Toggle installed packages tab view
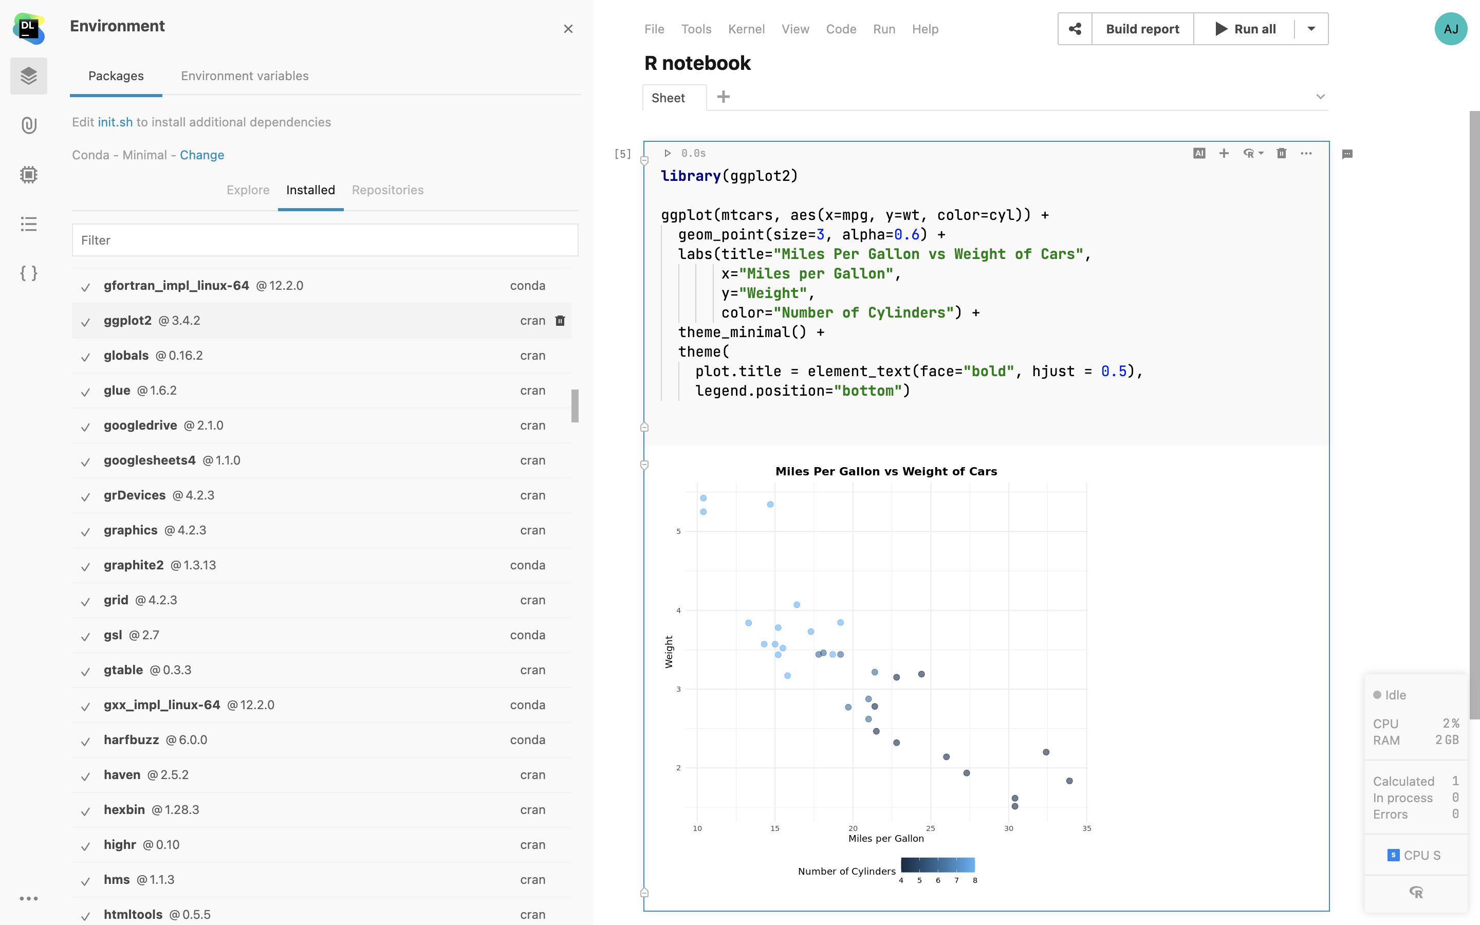Viewport: 1480px width, 925px height. 310,190
